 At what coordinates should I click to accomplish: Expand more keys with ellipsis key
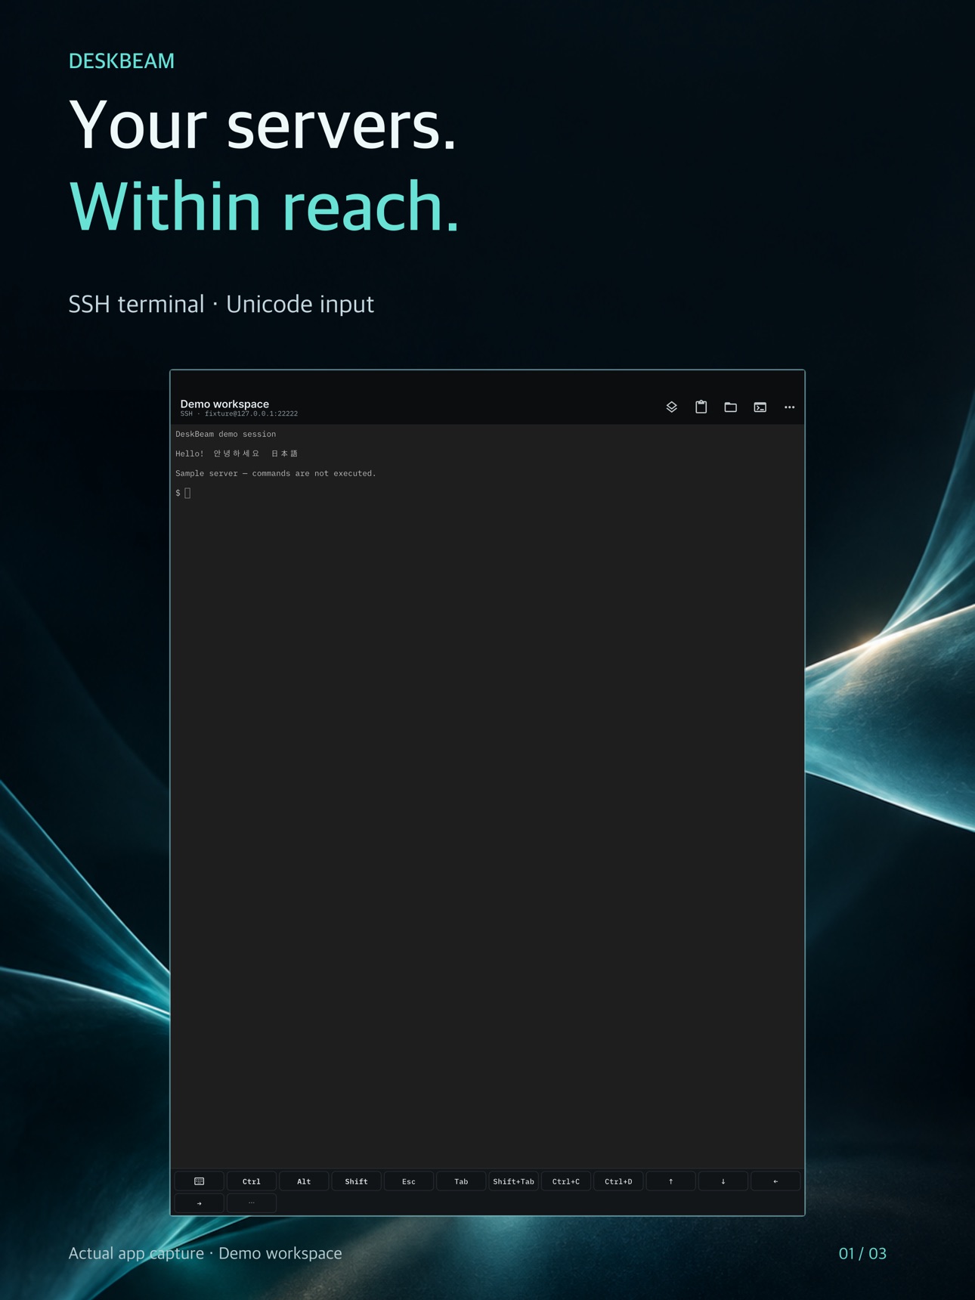click(x=252, y=1202)
